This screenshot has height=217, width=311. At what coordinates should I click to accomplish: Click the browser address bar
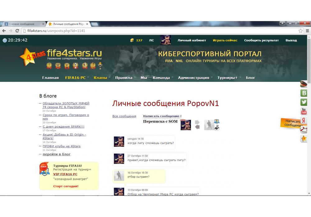click(x=155, y=31)
